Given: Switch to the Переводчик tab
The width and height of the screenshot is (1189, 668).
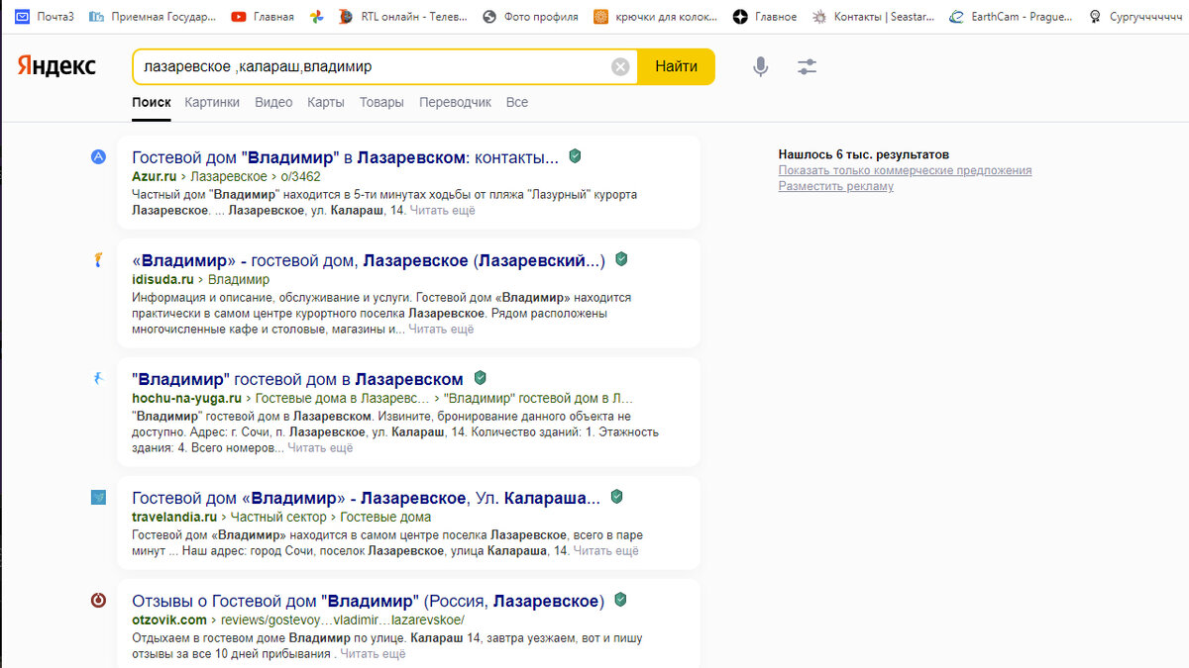Looking at the screenshot, I should 455,102.
